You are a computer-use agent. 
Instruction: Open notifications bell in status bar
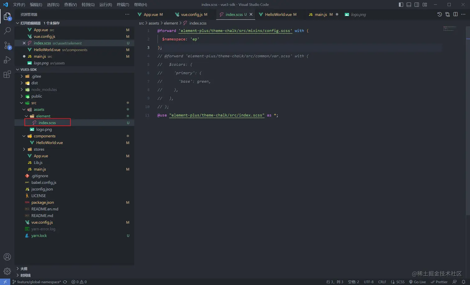pos(463,282)
